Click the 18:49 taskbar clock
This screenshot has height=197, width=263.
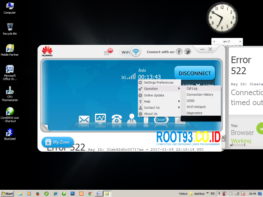(252, 194)
